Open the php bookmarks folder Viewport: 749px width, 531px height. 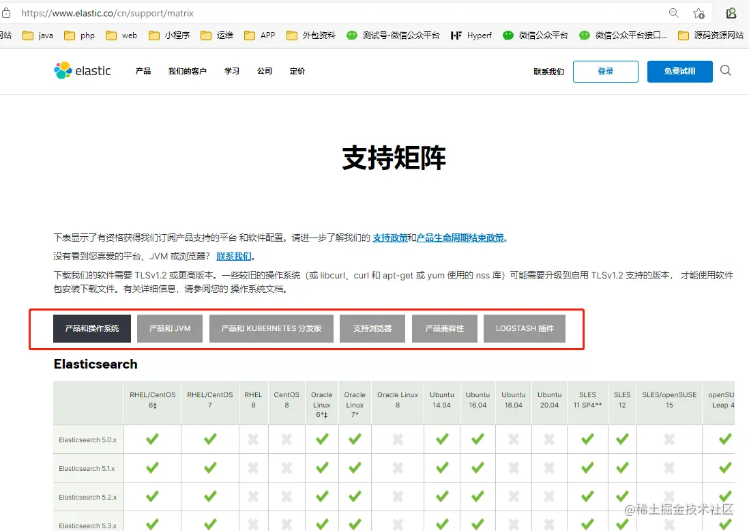[79, 35]
